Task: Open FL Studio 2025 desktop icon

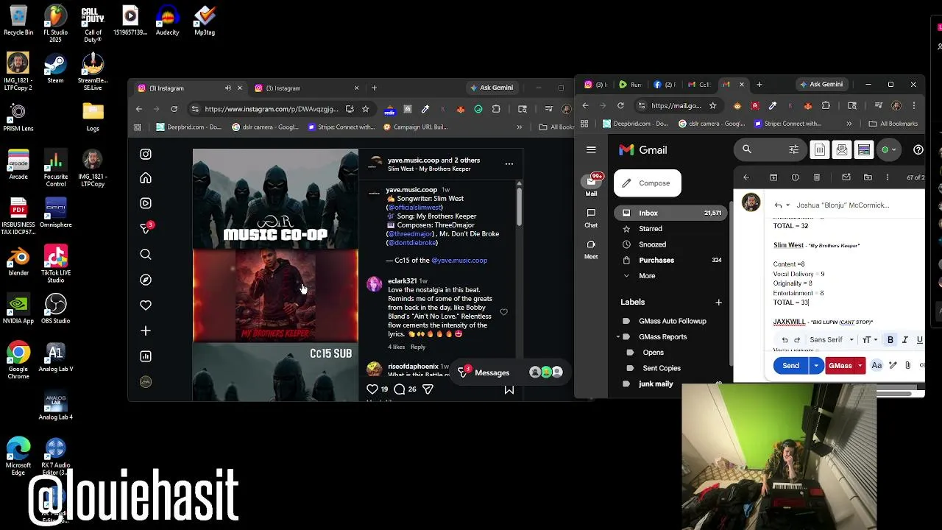Action: pyautogui.click(x=55, y=24)
